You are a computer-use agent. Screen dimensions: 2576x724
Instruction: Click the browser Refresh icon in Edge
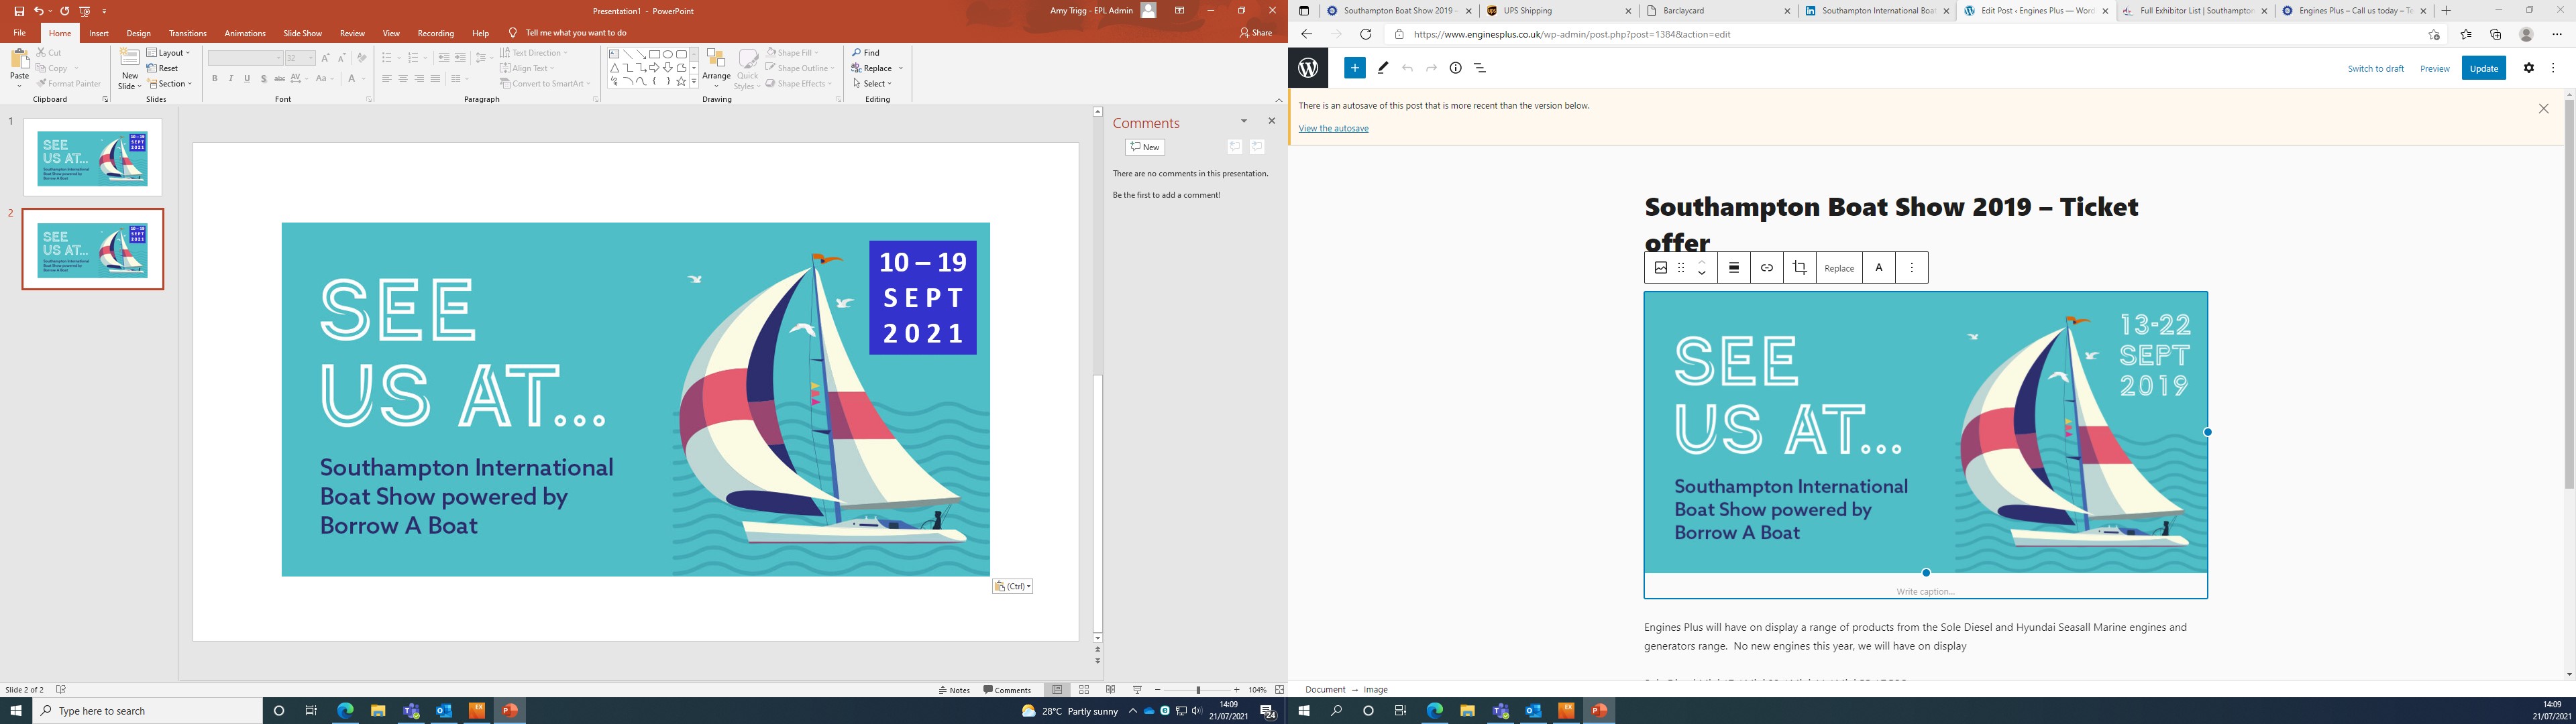(1365, 34)
